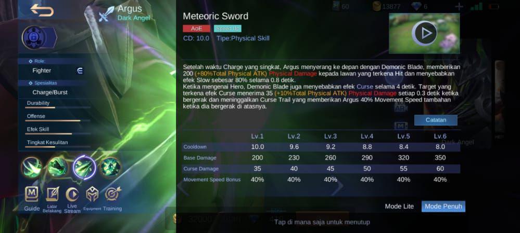Switch to Mode Lite
The width and height of the screenshot is (520, 233).
pyautogui.click(x=399, y=206)
